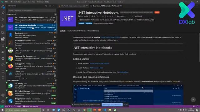Select the Docker extension row
The image size is (200, 112).
[x=32, y=74]
